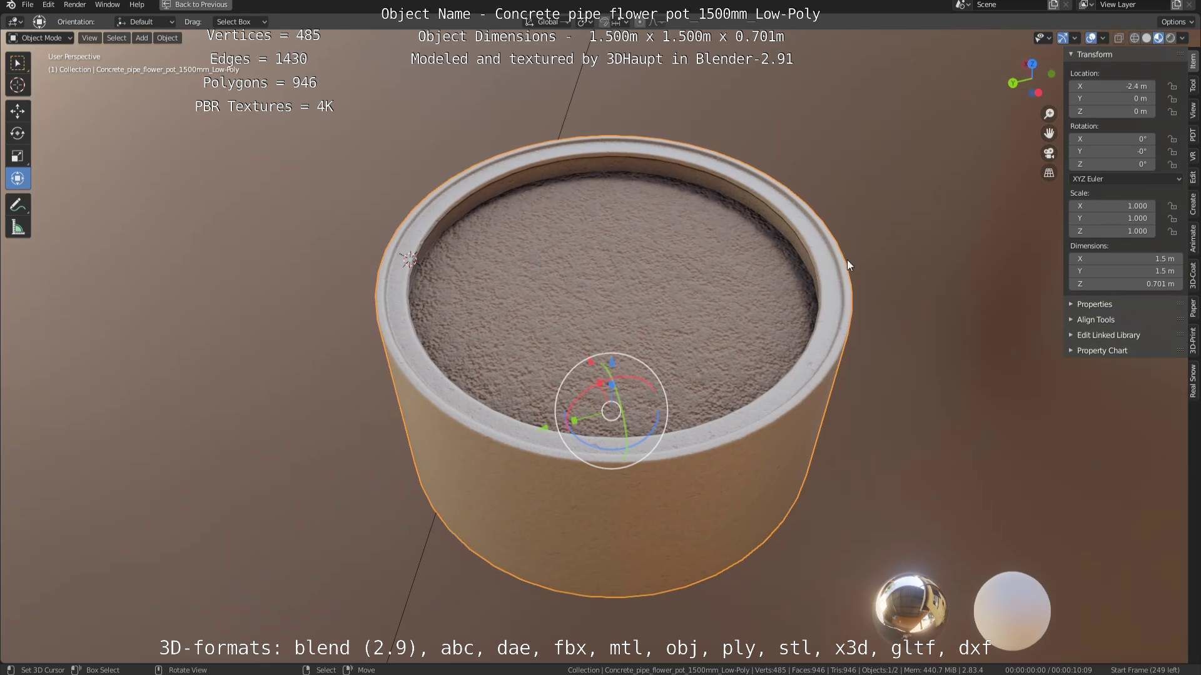This screenshot has width=1201, height=675.
Task: Choose the Scale tool
Action: pos(18,156)
